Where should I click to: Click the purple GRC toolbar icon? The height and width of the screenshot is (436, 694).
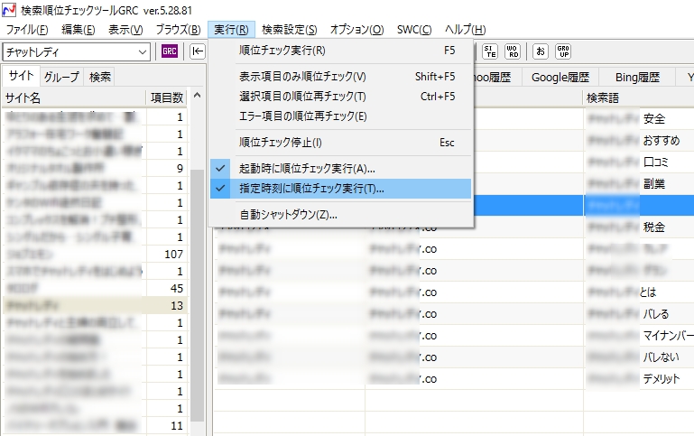tap(170, 51)
